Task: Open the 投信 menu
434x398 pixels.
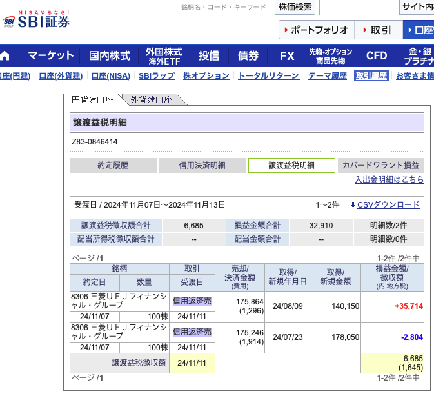Action: pos(209,55)
